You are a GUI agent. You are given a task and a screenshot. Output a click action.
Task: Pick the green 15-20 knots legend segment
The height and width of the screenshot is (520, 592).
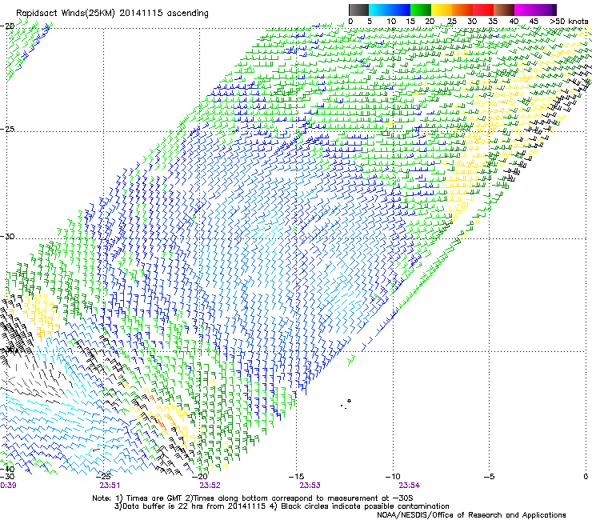421,10
